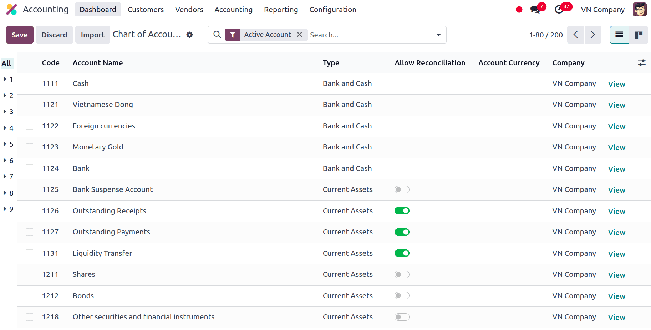This screenshot has height=330, width=651.
Task: Open the search options dropdown arrow
Action: [438, 35]
